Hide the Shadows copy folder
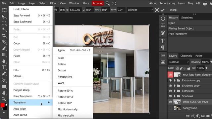Image resolution: width=212 pixels, height=119 pixels. (x=170, y=86)
